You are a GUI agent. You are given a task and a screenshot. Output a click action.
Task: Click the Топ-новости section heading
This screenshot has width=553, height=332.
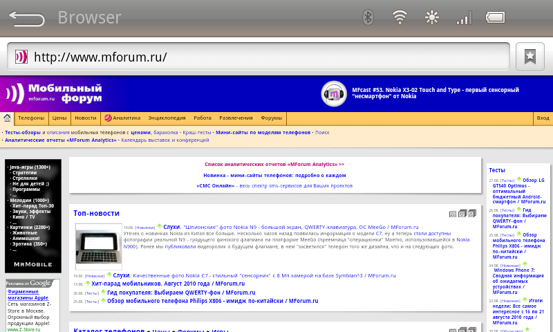(96, 214)
